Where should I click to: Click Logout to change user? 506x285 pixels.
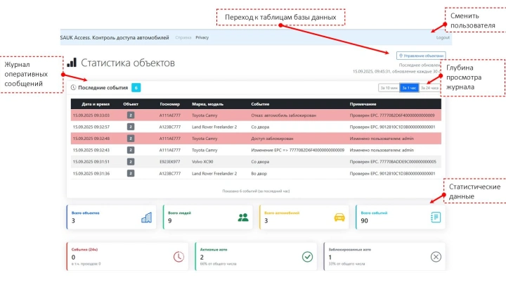pyautogui.click(x=443, y=37)
